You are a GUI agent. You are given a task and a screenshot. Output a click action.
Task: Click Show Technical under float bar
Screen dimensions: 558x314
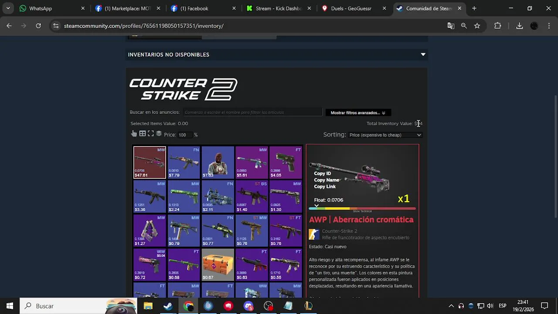click(362, 212)
